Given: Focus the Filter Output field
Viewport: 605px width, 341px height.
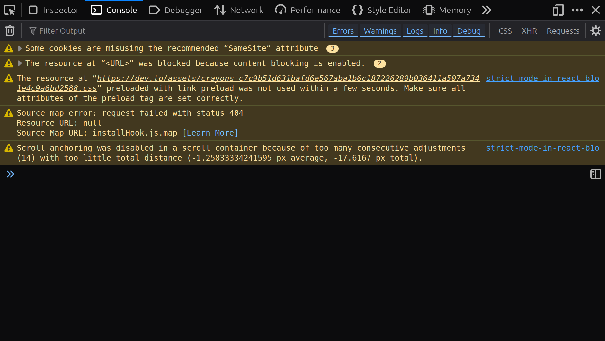Looking at the screenshot, I should click(173, 31).
